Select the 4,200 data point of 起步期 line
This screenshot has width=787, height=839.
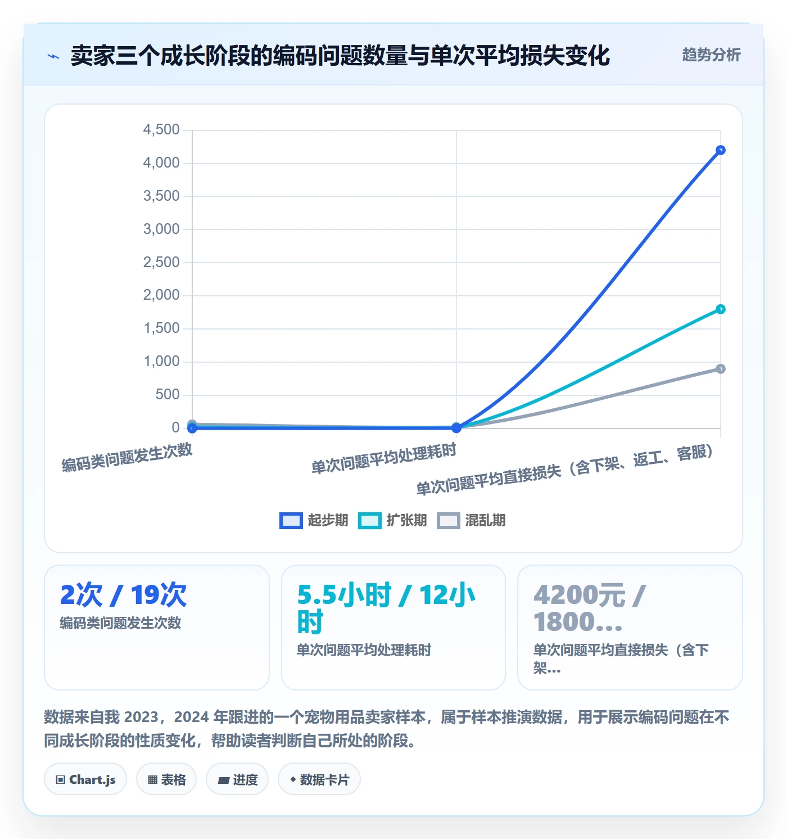click(x=721, y=150)
